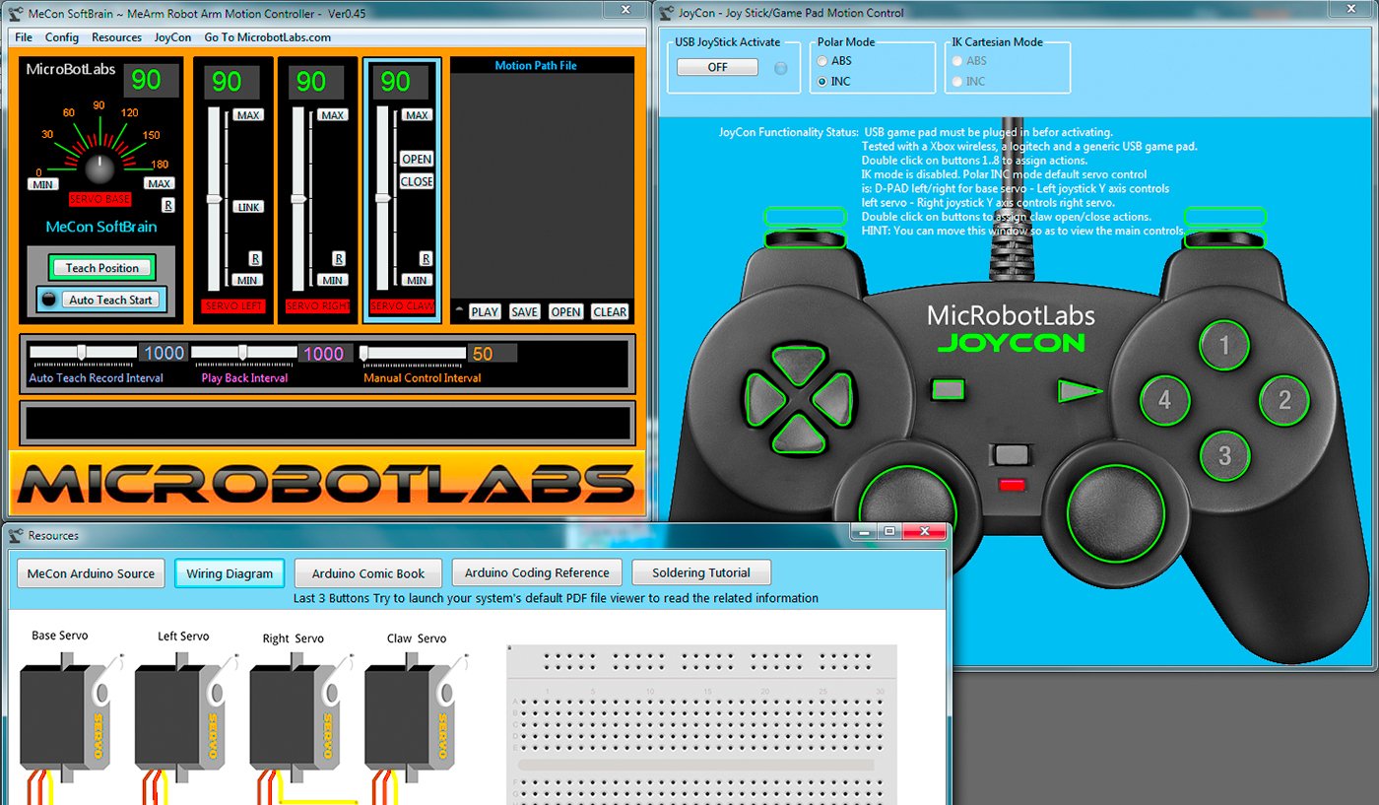The width and height of the screenshot is (1379, 805).
Task: Click the CLOSE button for the claw servo
Action: 417,182
